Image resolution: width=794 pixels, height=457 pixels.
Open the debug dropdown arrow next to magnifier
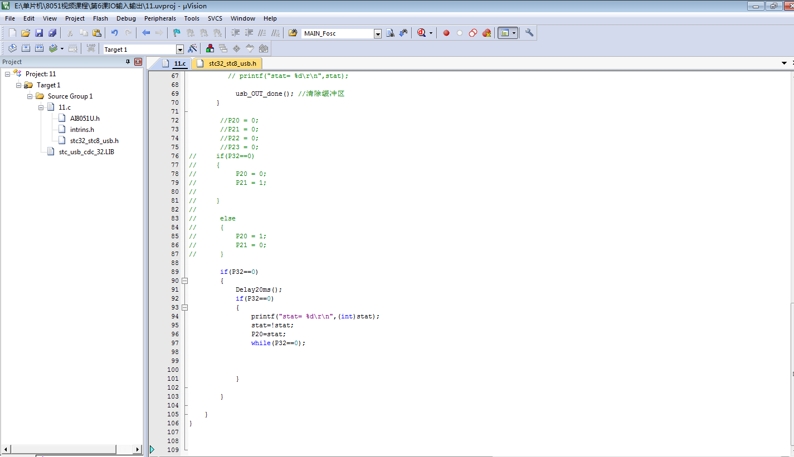(x=431, y=33)
